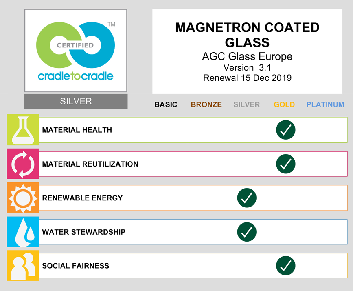Click the Water Stewardship droplets icon
This screenshot has height=291, width=353.
click(23, 232)
